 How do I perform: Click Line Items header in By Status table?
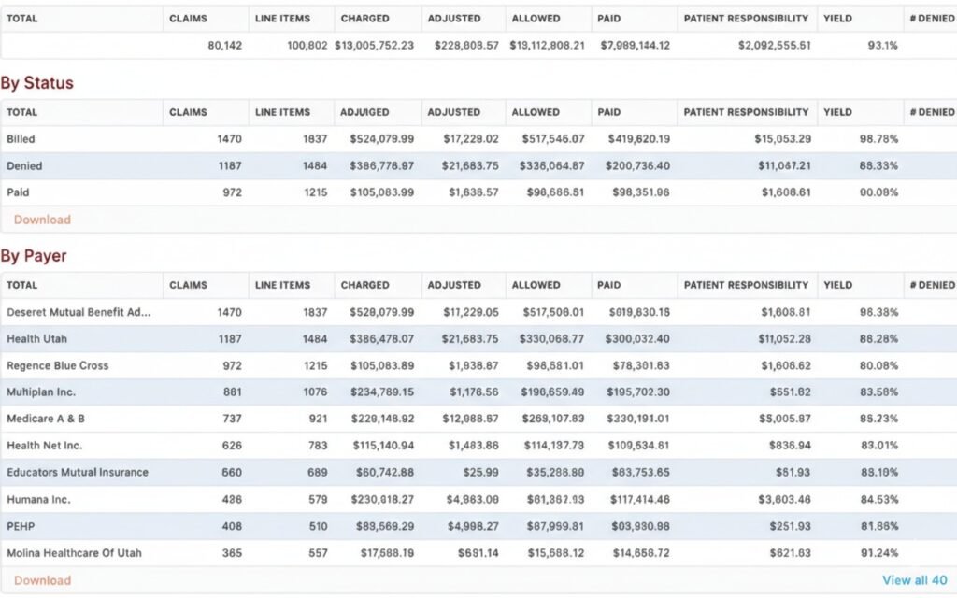282,112
